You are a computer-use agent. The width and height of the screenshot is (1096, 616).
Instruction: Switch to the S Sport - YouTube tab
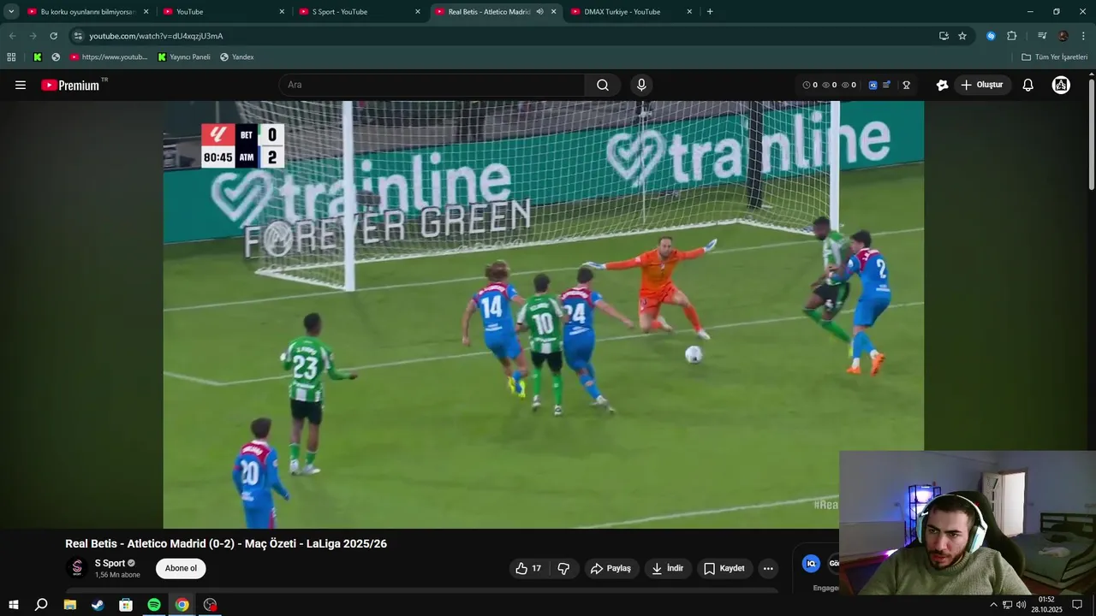point(360,12)
